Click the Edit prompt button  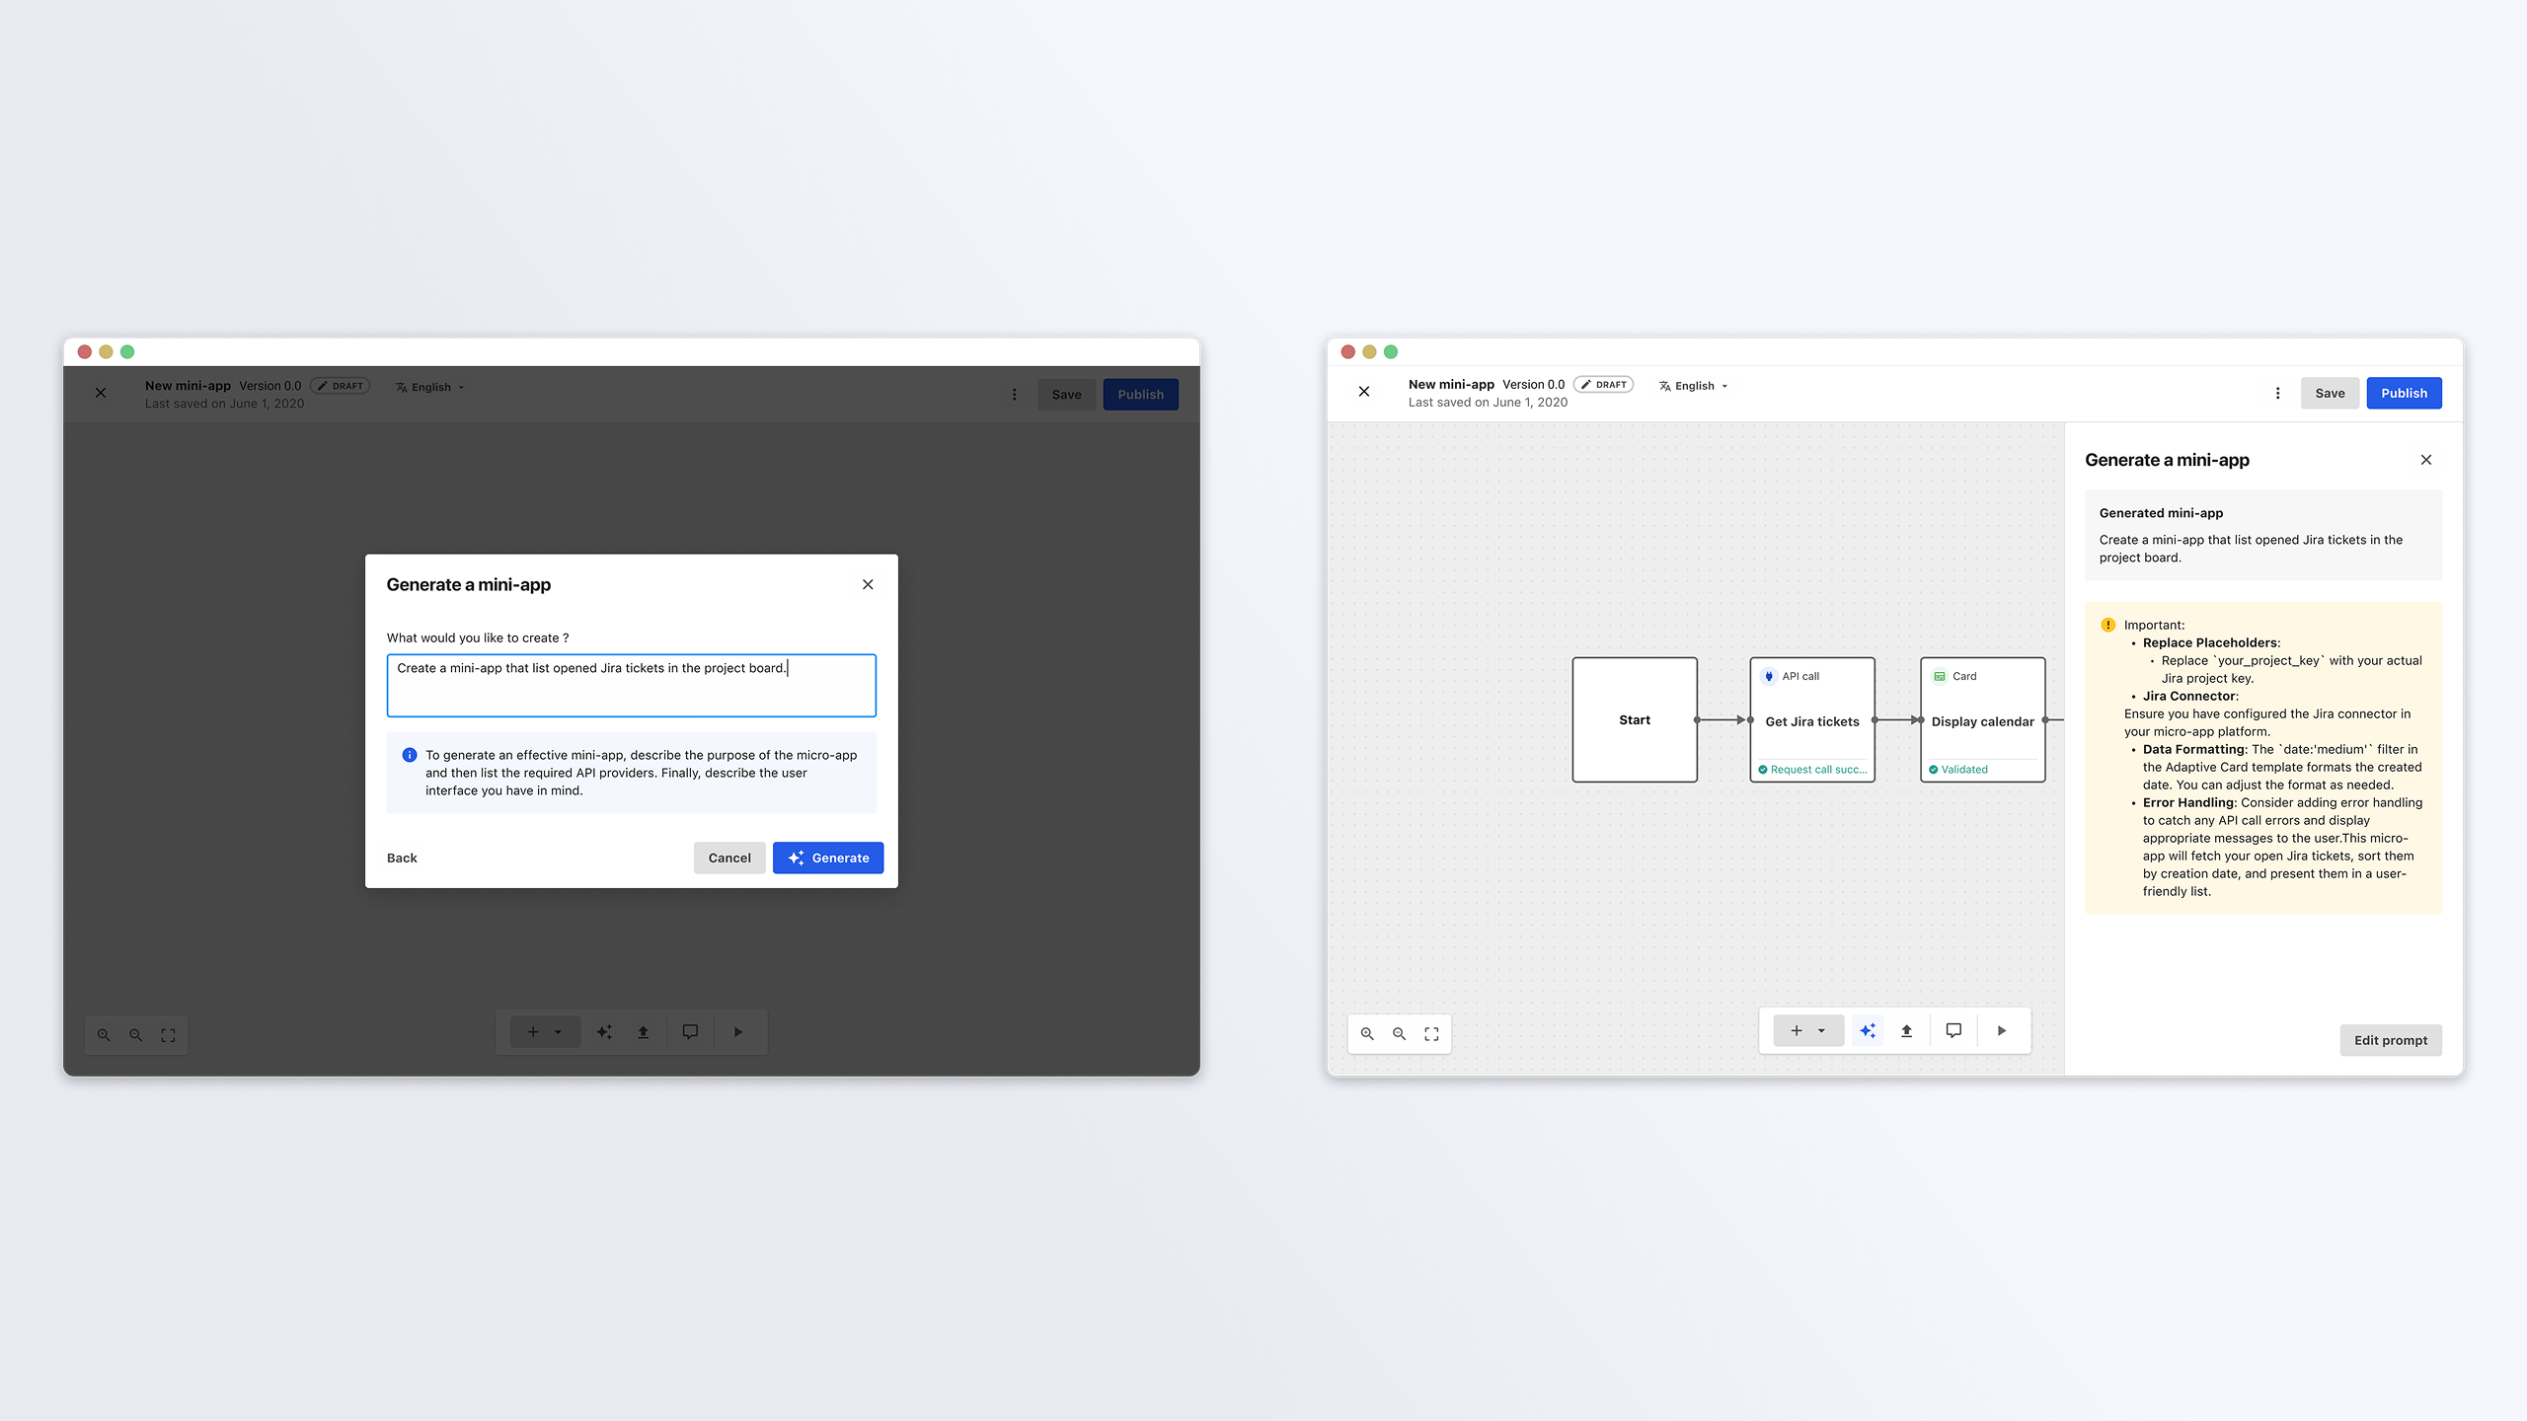tap(2390, 1040)
